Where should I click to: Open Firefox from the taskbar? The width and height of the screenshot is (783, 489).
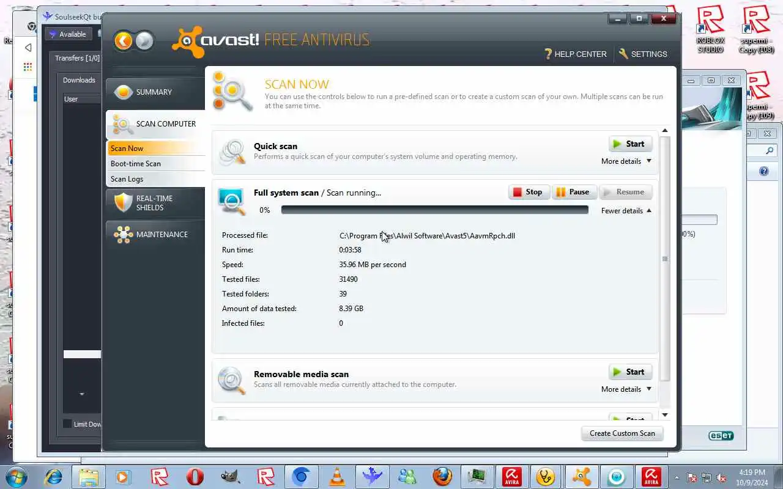click(x=442, y=477)
